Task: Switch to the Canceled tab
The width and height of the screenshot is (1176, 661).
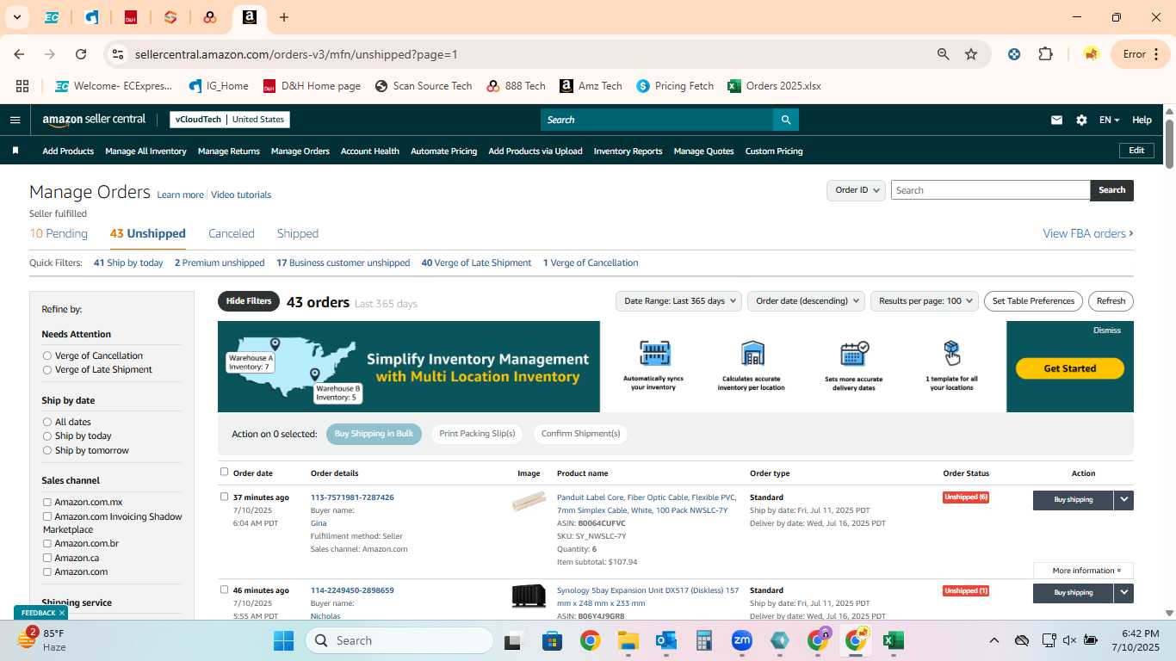Action: coord(232,233)
